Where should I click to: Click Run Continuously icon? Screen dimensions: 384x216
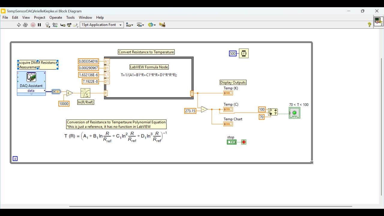(x=25, y=25)
